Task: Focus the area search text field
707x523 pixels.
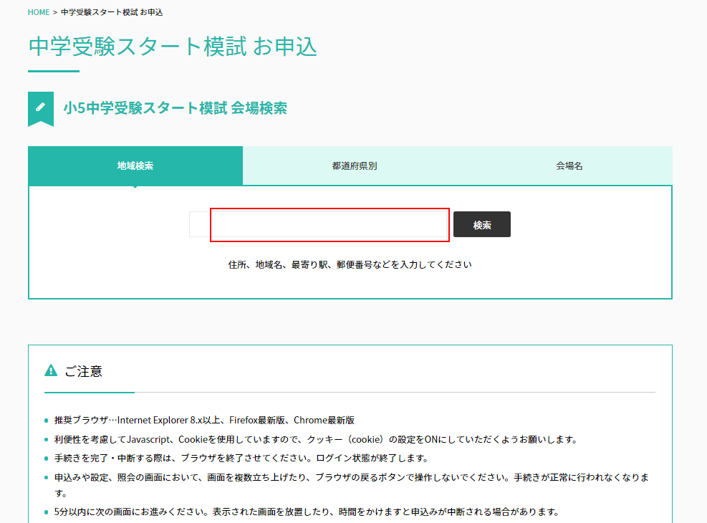Action: (319, 224)
